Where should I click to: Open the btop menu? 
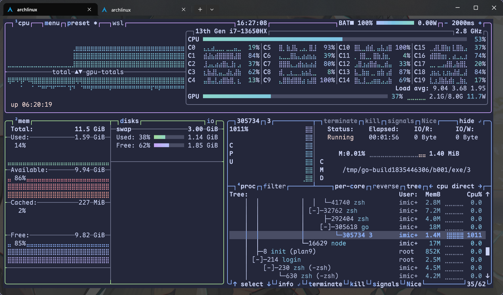(x=52, y=23)
